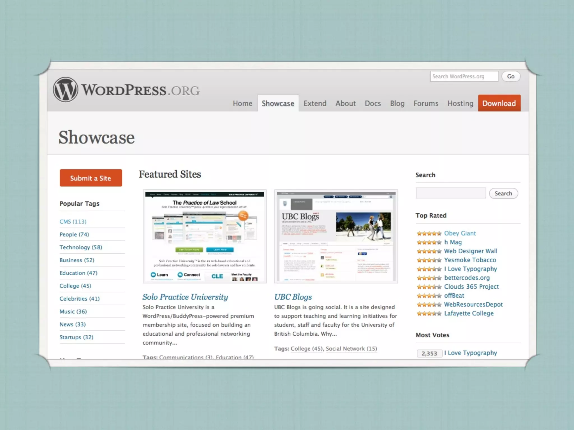Click the WordPress logo icon
This screenshot has width=574, height=430.
65,90
